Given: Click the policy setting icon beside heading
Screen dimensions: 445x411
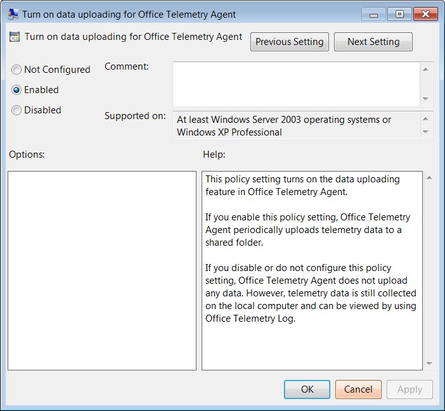Looking at the screenshot, I should [x=15, y=37].
